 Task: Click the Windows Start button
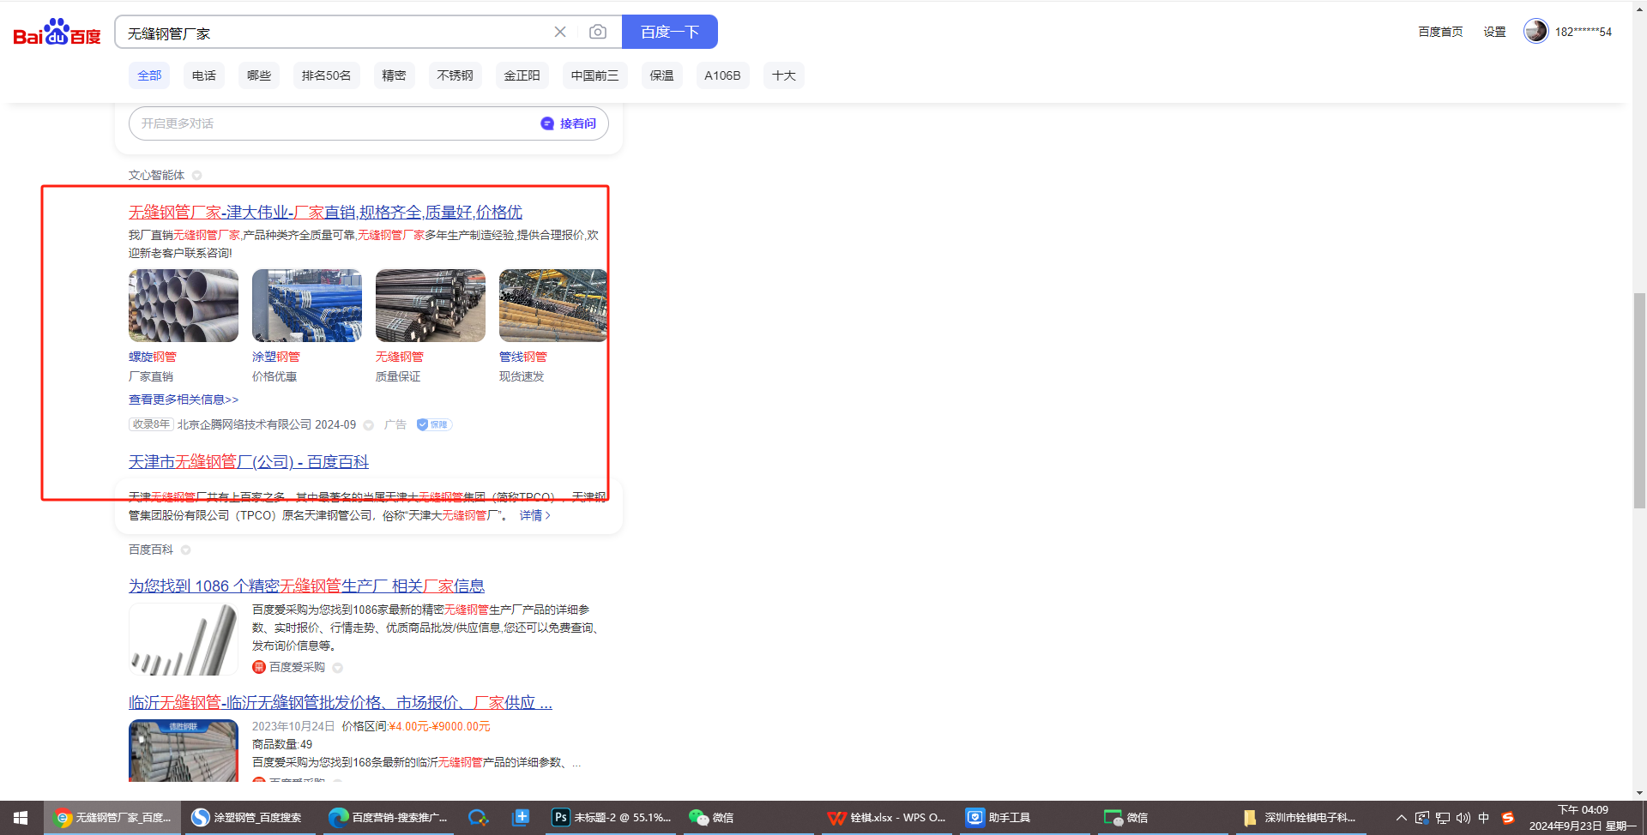[x=21, y=817]
